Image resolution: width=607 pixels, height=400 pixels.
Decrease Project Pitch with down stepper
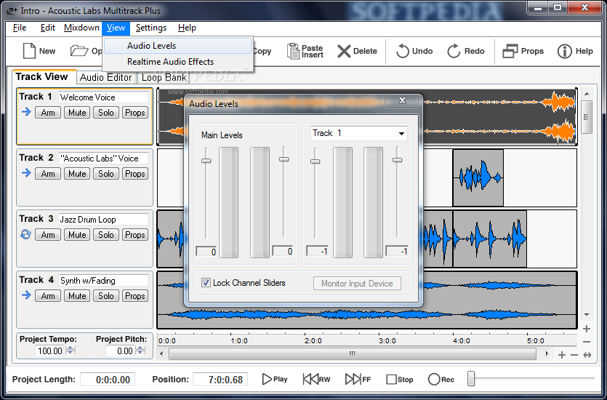(140, 353)
